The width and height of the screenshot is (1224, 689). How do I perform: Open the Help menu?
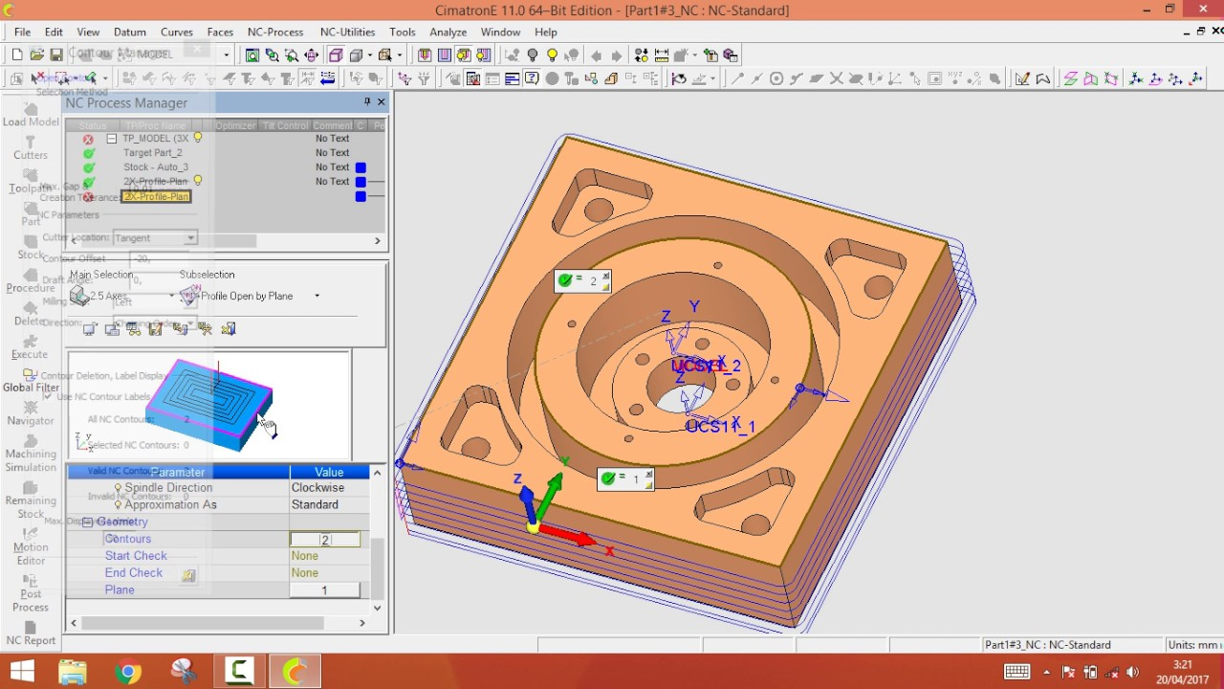pyautogui.click(x=546, y=32)
